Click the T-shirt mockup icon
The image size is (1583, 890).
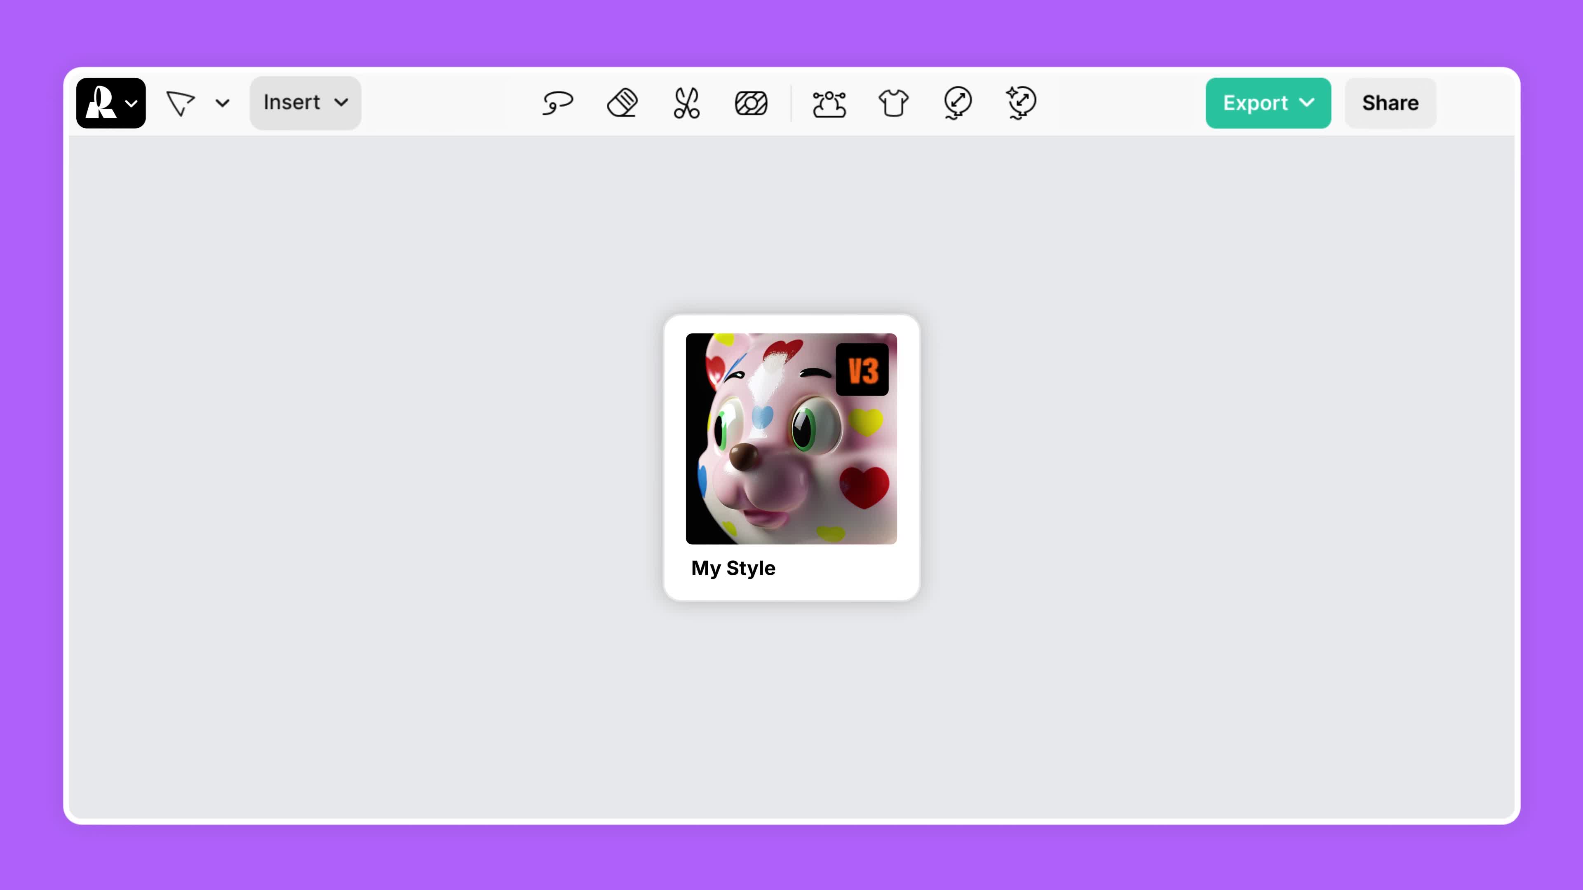tap(893, 103)
